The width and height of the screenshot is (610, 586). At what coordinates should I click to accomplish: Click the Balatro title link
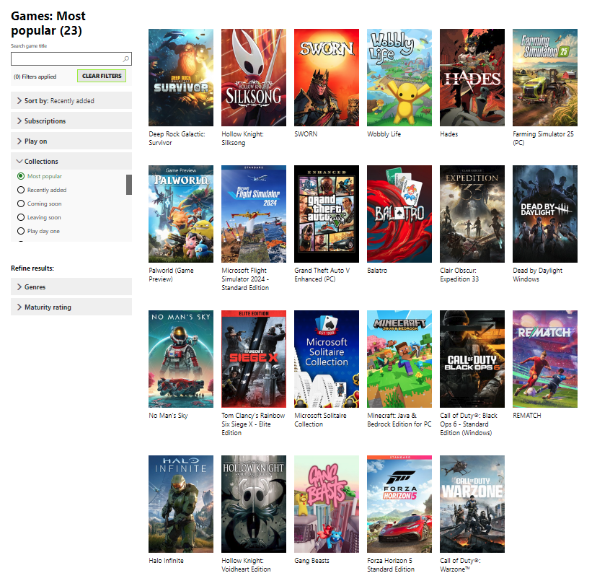377,270
